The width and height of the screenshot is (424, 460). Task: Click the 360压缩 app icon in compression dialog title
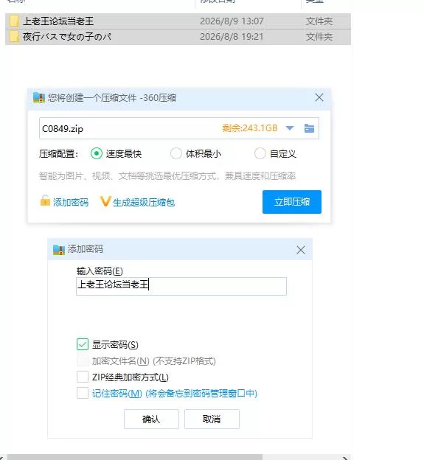(39, 97)
